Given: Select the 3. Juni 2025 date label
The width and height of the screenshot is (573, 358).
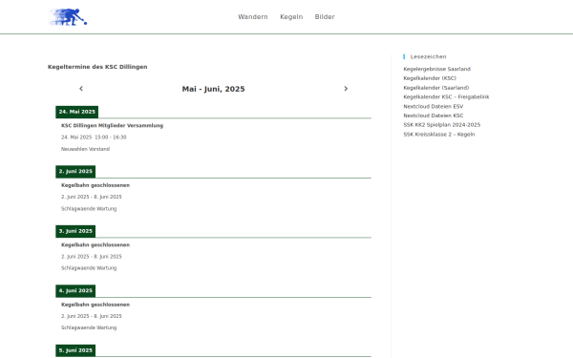Looking at the screenshot, I should (75, 231).
